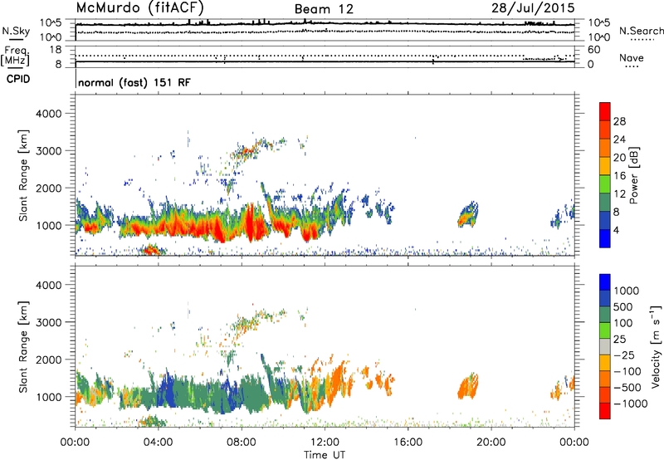The height and width of the screenshot is (460, 664).
Task: Click the red bottom segment of the velocity colorbar
Action: pos(605,411)
